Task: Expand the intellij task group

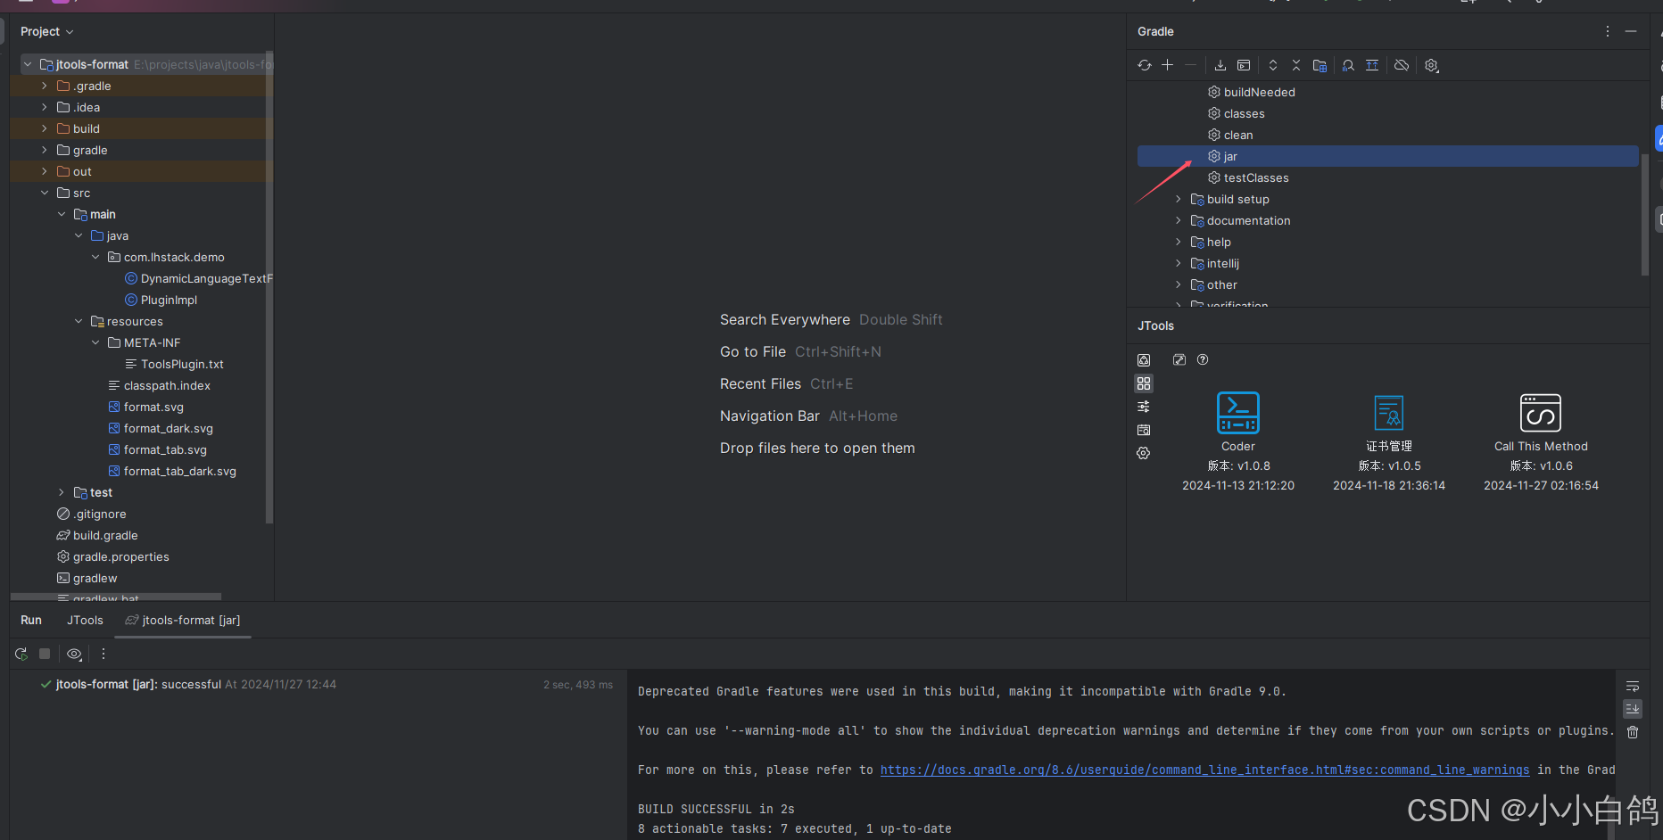Action: point(1178,263)
